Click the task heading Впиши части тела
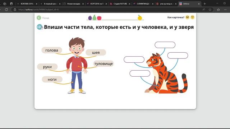This screenshot has width=230, height=129. coord(119,27)
